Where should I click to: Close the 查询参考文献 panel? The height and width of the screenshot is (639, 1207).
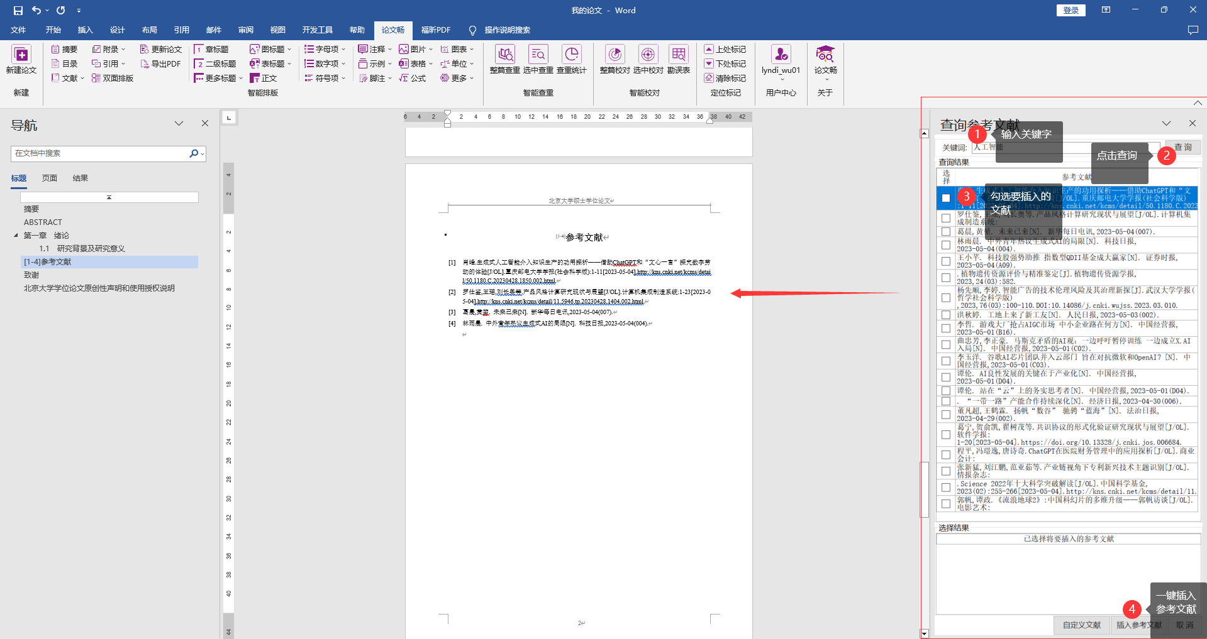(1193, 124)
